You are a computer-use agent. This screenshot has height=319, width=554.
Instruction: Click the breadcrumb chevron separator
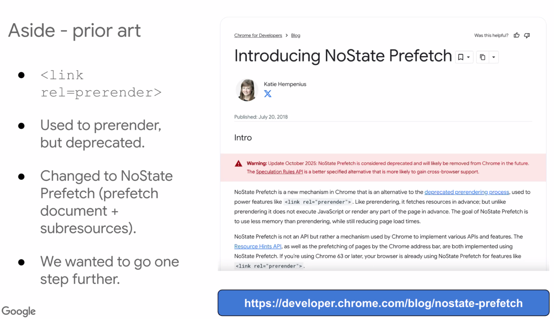coord(287,35)
